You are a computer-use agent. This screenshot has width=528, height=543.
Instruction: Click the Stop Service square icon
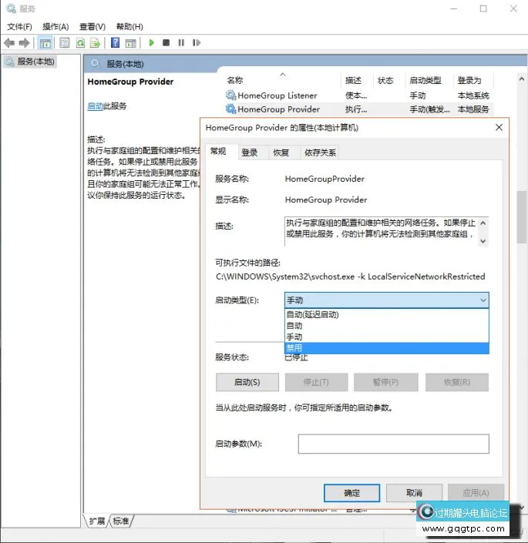tap(166, 42)
